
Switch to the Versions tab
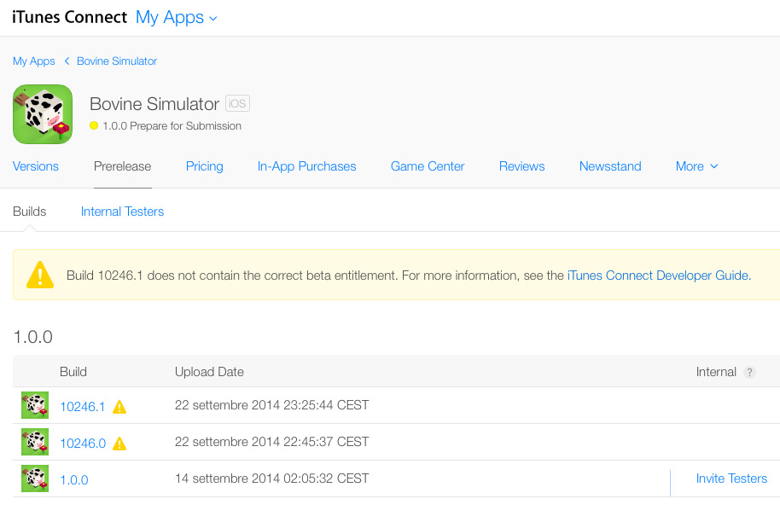pos(35,166)
